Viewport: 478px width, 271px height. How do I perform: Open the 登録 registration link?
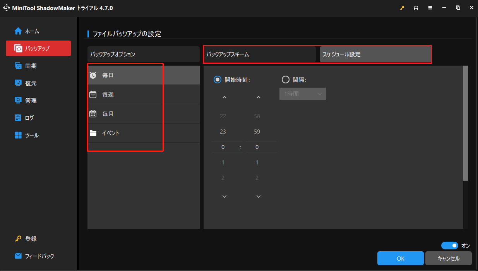tap(31, 239)
